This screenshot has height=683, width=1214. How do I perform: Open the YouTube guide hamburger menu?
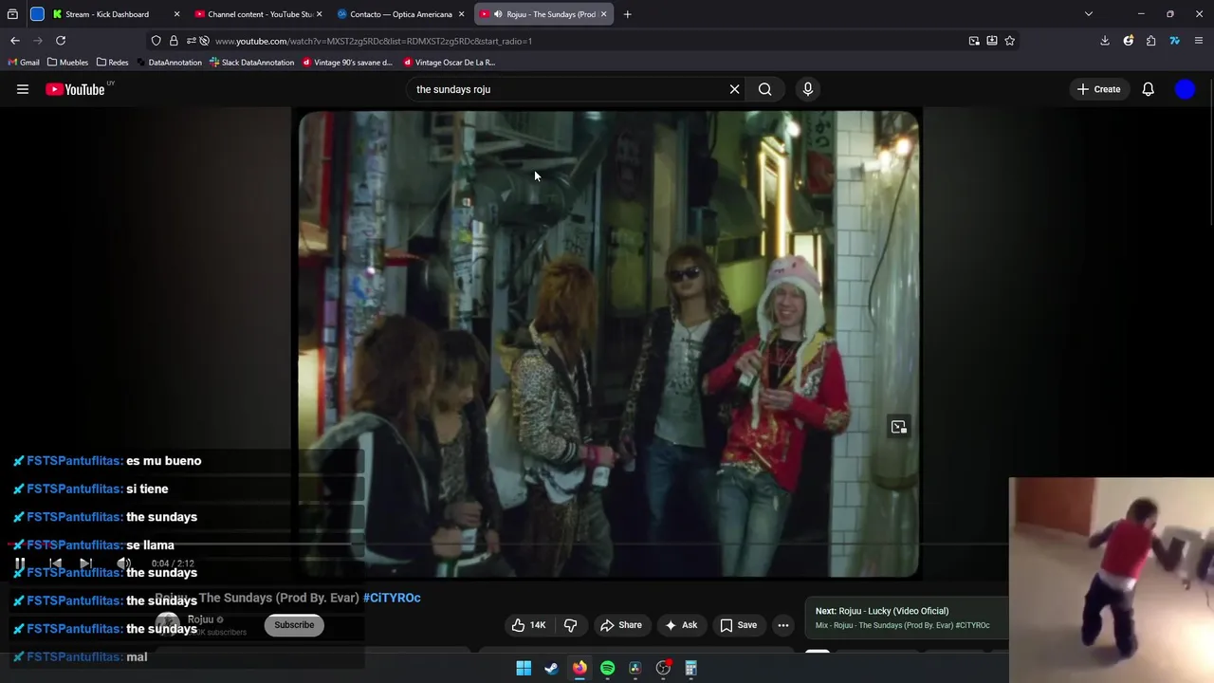pyautogui.click(x=23, y=89)
